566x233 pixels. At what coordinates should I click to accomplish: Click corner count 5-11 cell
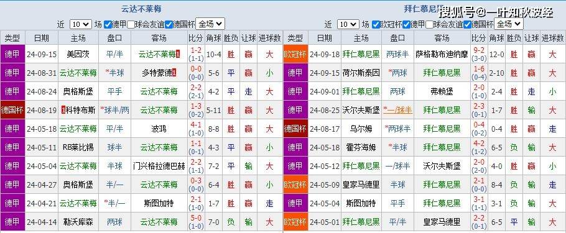tap(214, 110)
